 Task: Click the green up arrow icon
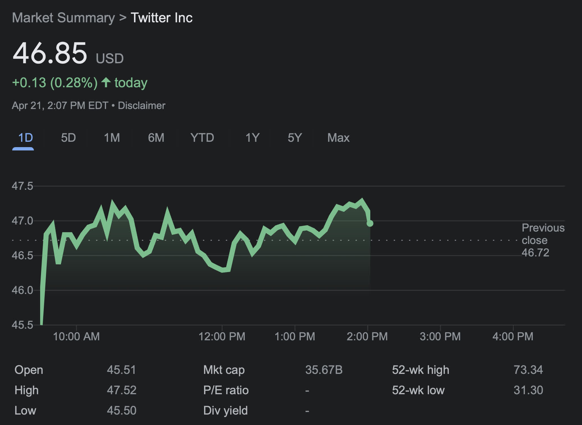click(x=106, y=82)
